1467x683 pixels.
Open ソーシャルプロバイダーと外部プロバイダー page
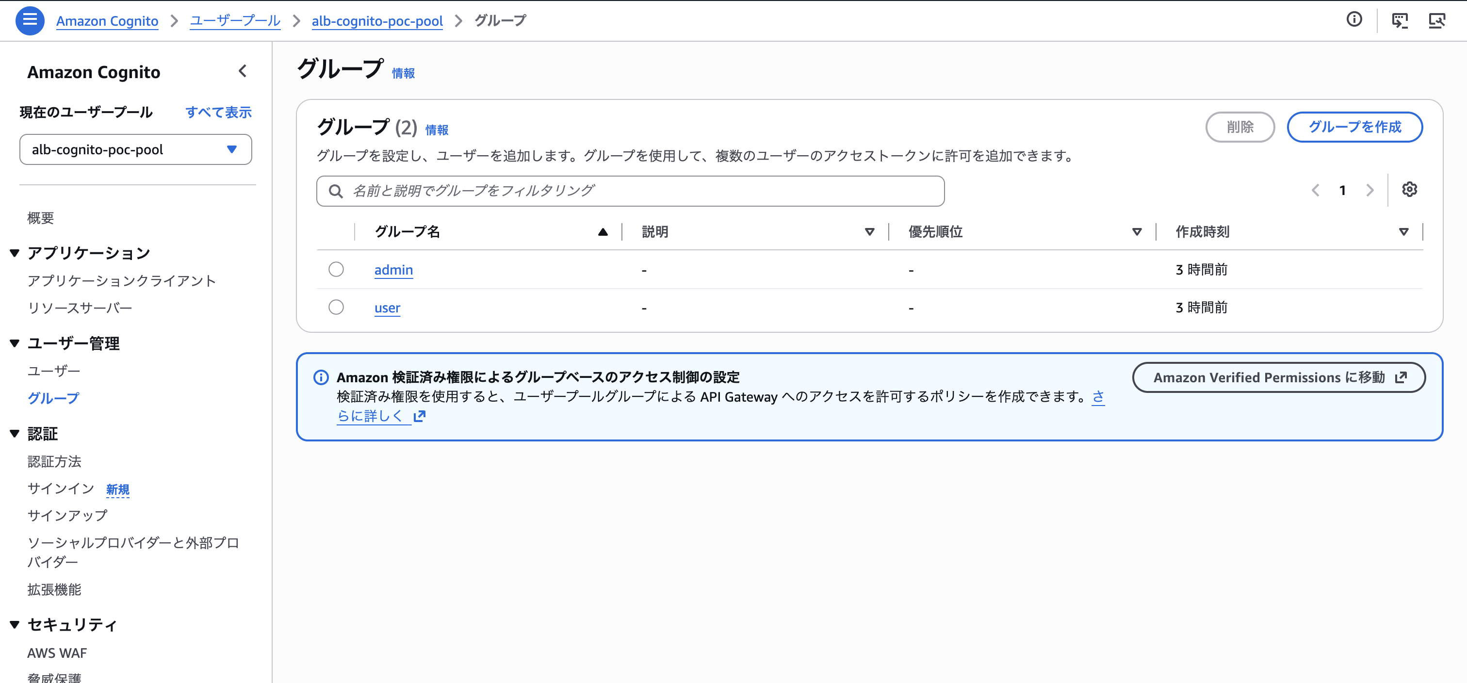(x=133, y=552)
